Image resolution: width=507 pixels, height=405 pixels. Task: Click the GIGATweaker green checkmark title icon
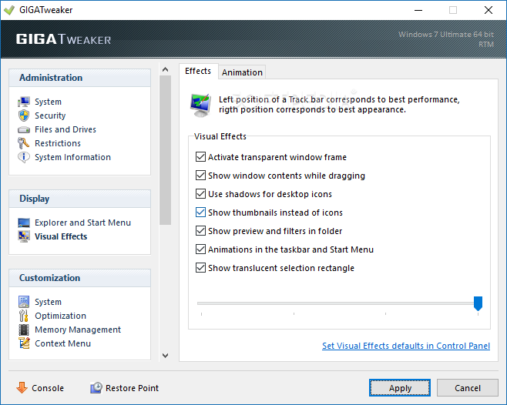(9, 10)
